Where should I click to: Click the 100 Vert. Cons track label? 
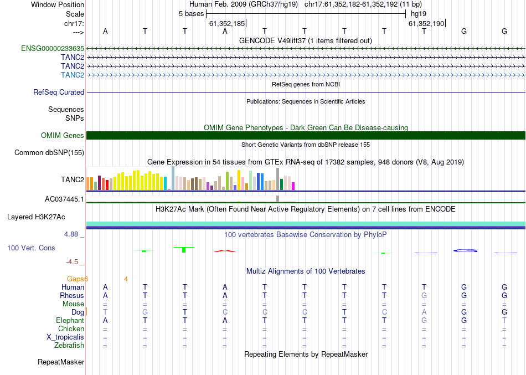pos(31,248)
